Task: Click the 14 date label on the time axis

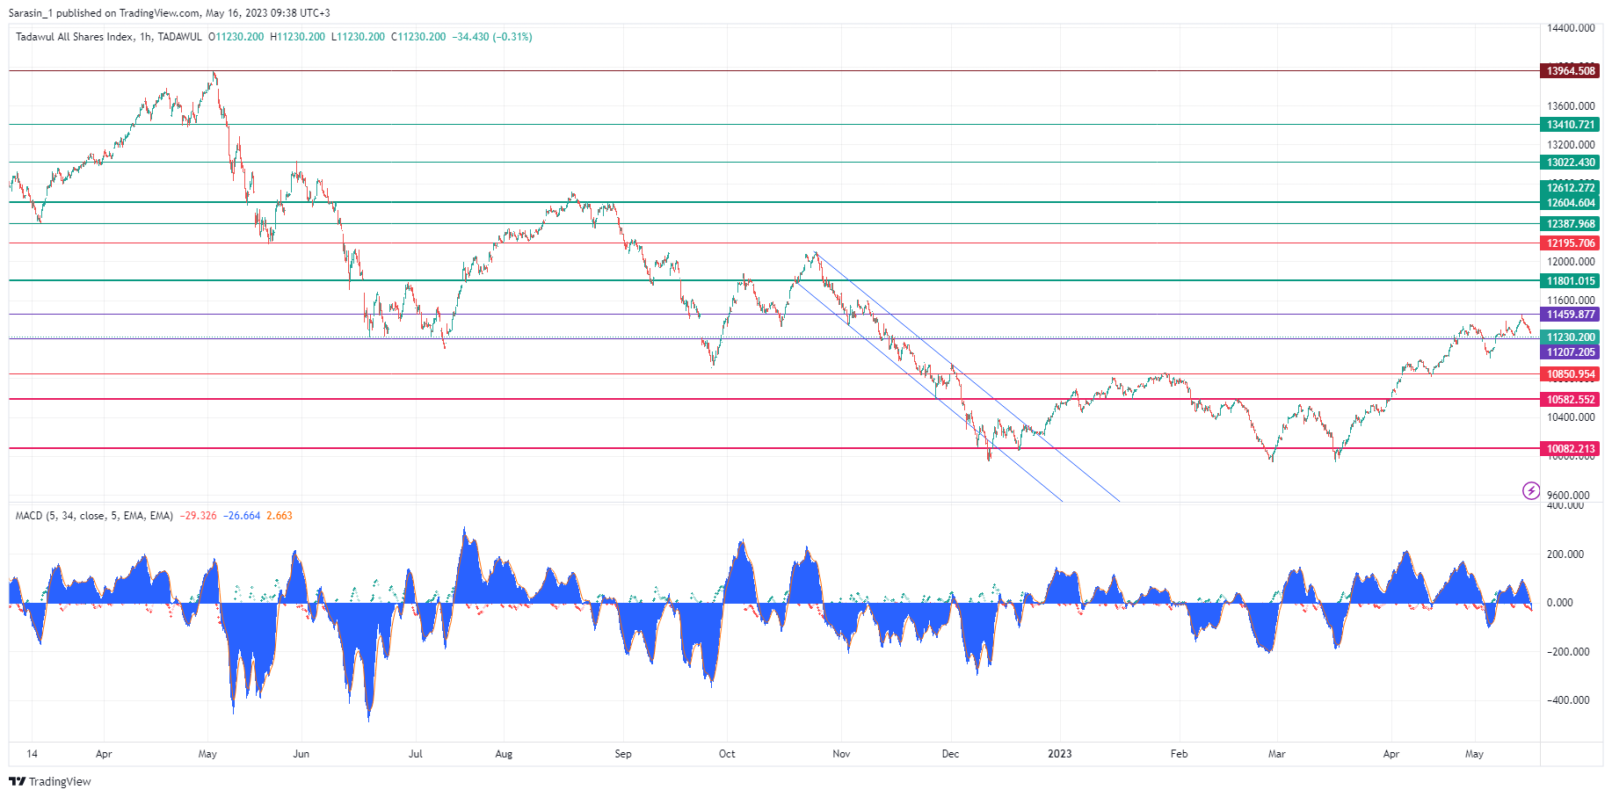Action: pyautogui.click(x=33, y=754)
